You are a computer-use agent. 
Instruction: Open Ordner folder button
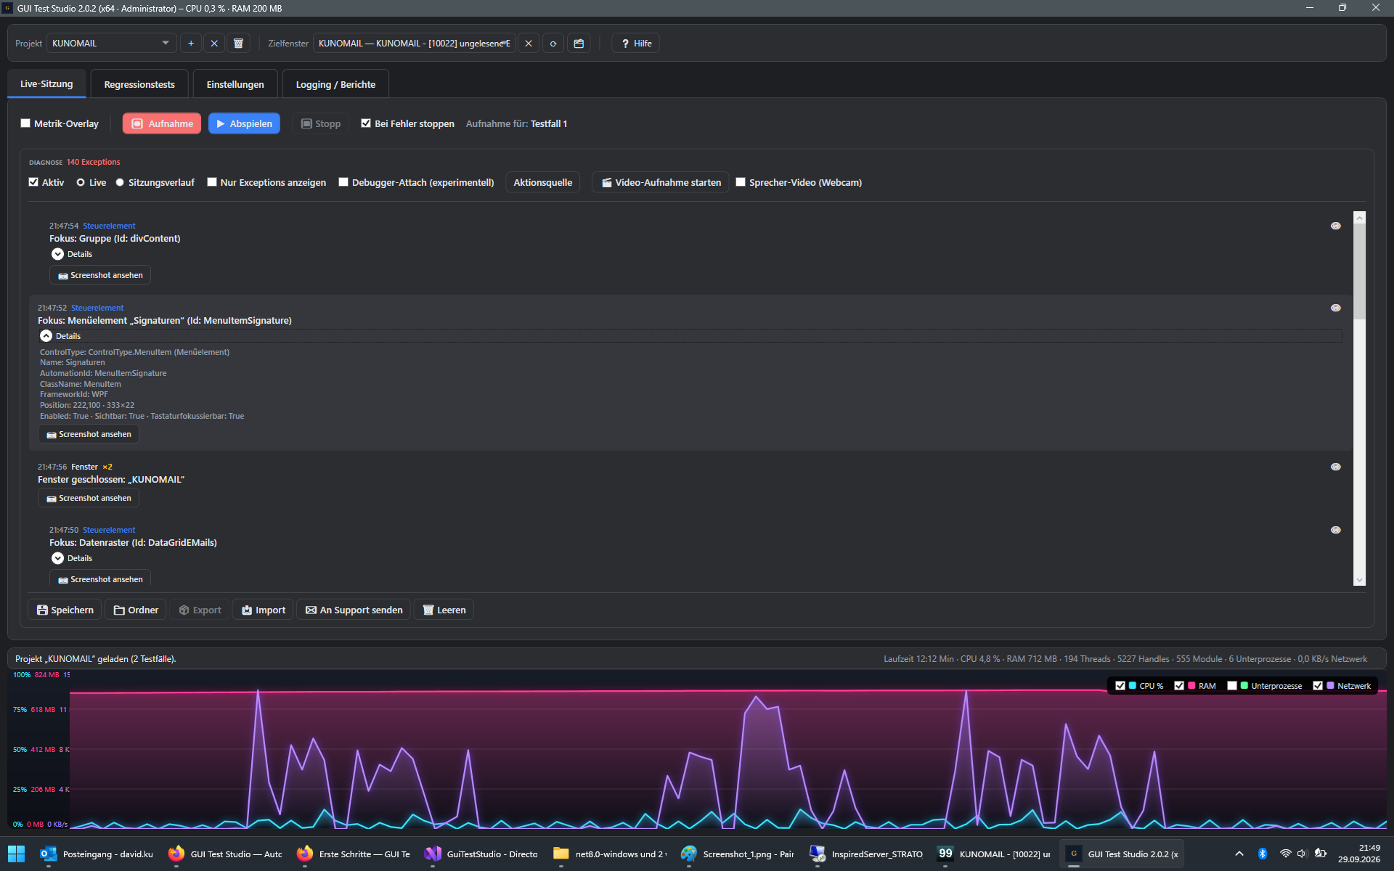pyautogui.click(x=136, y=610)
